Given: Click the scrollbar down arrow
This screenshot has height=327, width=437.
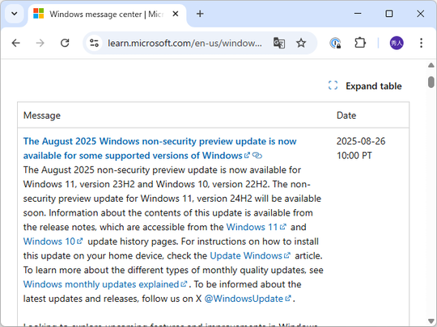Looking at the screenshot, I should point(431,321).
